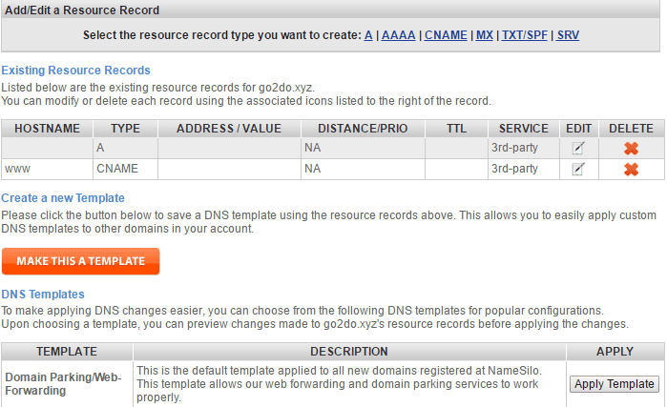Click Domain Parking/Web-Forwarding template name
667x407 pixels.
63,383
